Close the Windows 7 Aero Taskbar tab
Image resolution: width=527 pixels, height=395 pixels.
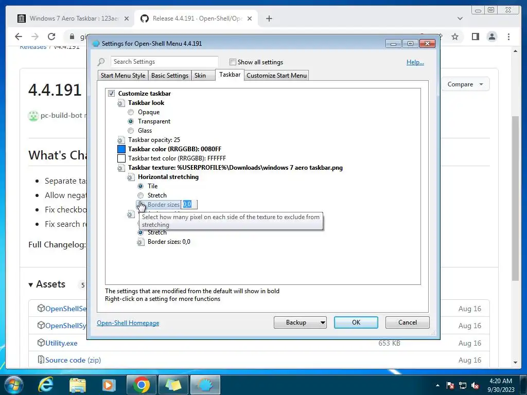(x=127, y=19)
